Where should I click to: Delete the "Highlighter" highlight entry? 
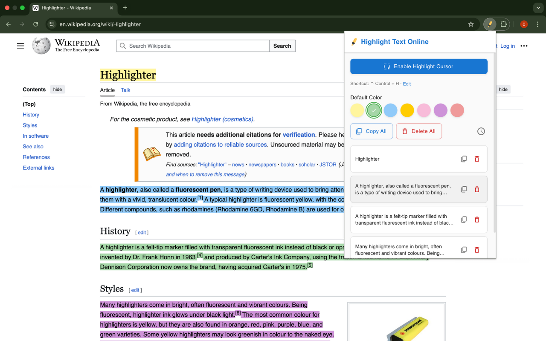pyautogui.click(x=477, y=159)
